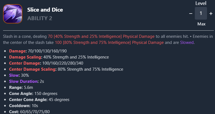Select the Center Damage Scaling label

tap(32, 69)
